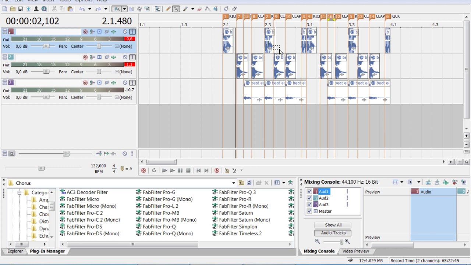471x265 pixels.
Task: Select the Paint brush tool
Action: [185, 9]
